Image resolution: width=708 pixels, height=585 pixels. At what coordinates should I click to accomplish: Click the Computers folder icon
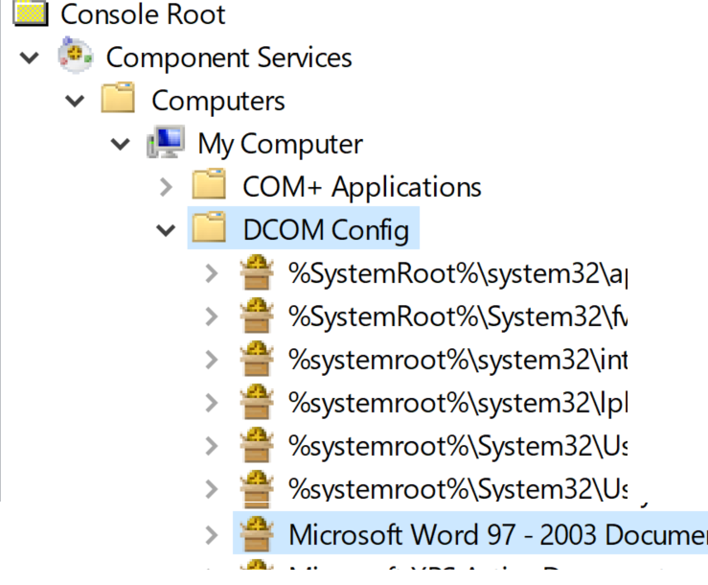[120, 100]
